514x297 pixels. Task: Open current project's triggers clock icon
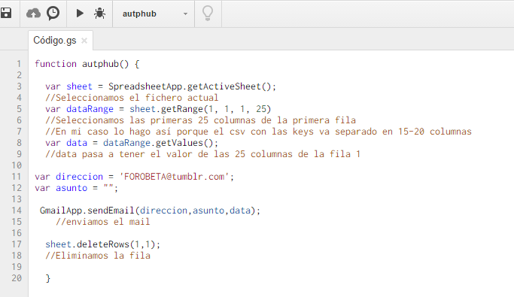(53, 14)
